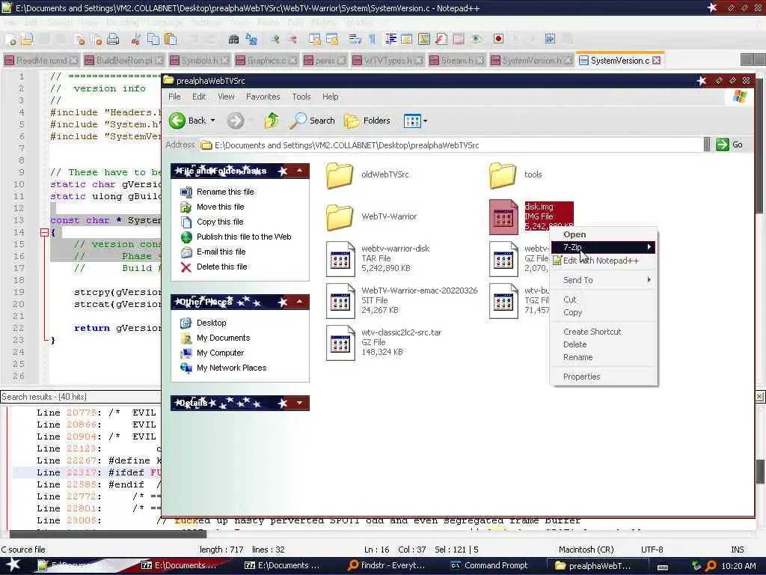Image resolution: width=766 pixels, height=575 pixels.
Task: Toggle word wrap icon in Notepad++ toolbar
Action: (355, 39)
